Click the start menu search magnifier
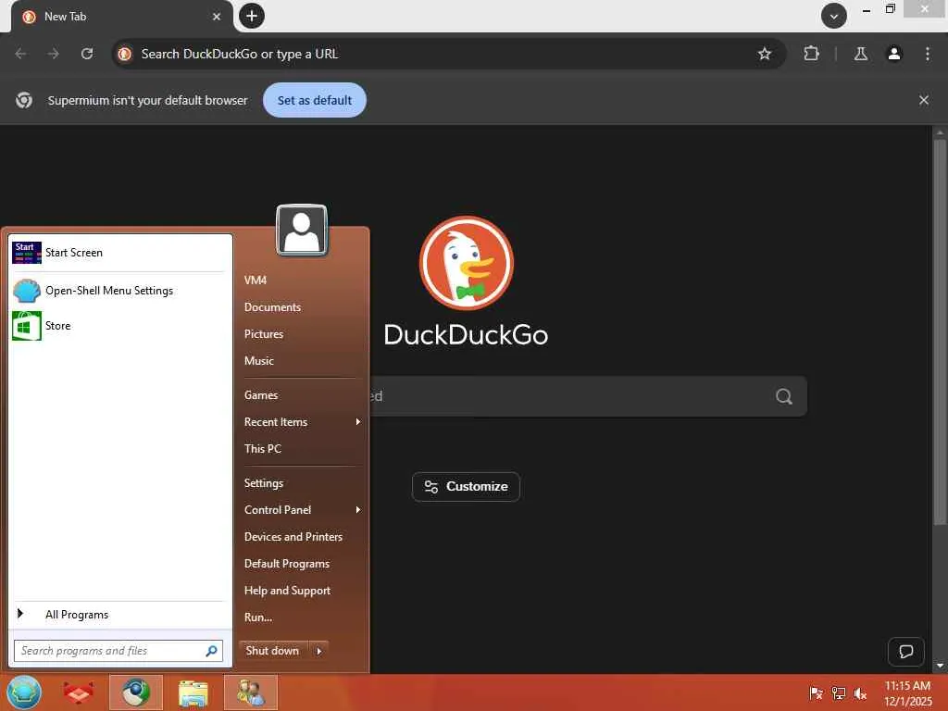Viewport: 948px width, 711px height. (212, 651)
